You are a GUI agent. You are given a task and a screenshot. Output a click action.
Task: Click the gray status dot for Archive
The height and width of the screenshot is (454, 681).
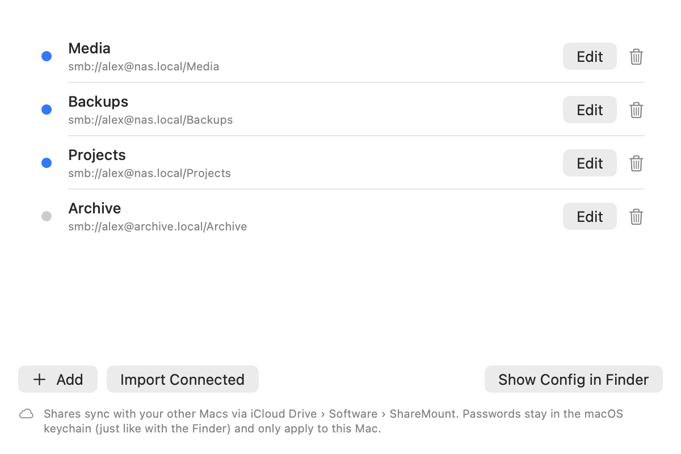pyautogui.click(x=47, y=216)
